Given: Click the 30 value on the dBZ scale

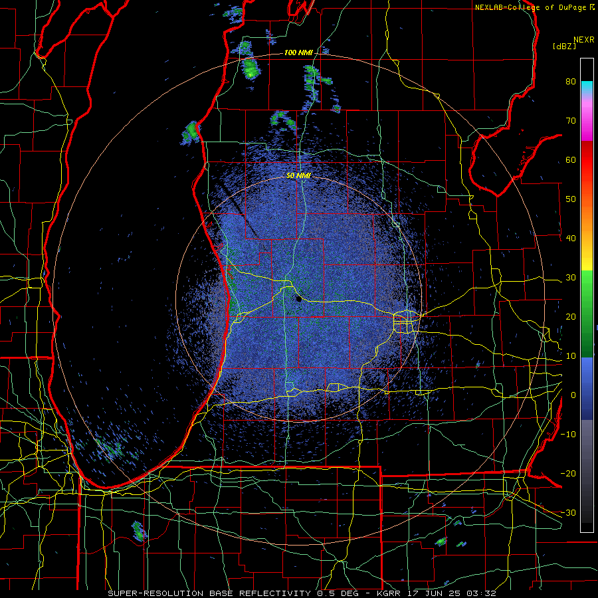Looking at the screenshot, I should (571, 278).
